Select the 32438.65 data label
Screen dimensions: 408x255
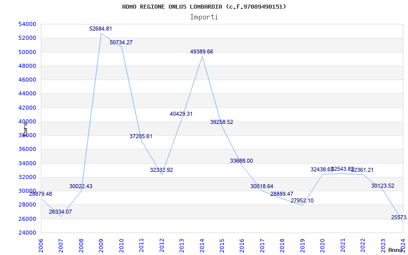(322, 170)
